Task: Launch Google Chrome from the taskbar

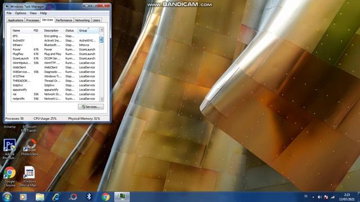Action: click(106, 197)
